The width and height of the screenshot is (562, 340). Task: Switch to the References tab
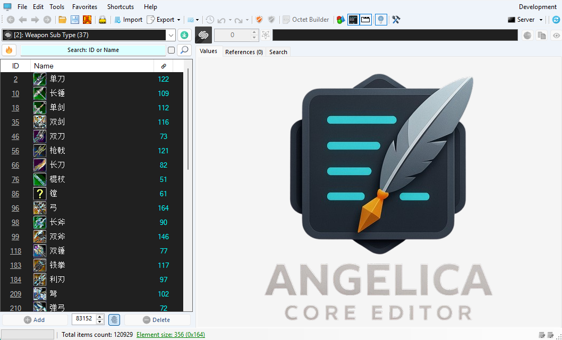coord(244,52)
